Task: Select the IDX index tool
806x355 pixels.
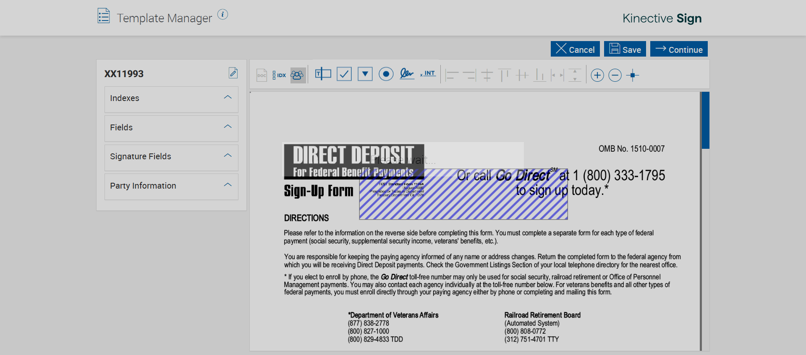Action: tap(279, 75)
